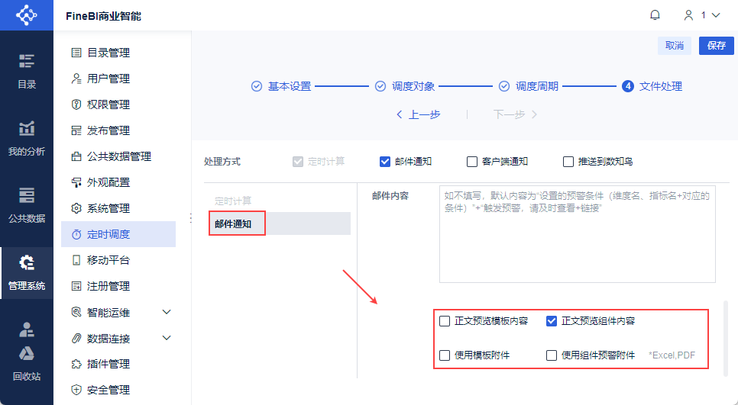738x405 pixels.
Task: Open the user account dropdown arrow
Action: (716, 15)
